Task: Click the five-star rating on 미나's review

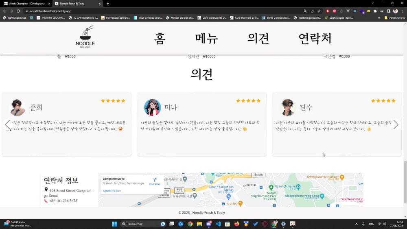Action: [248, 100]
